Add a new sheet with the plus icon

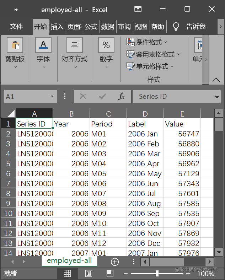115,262
